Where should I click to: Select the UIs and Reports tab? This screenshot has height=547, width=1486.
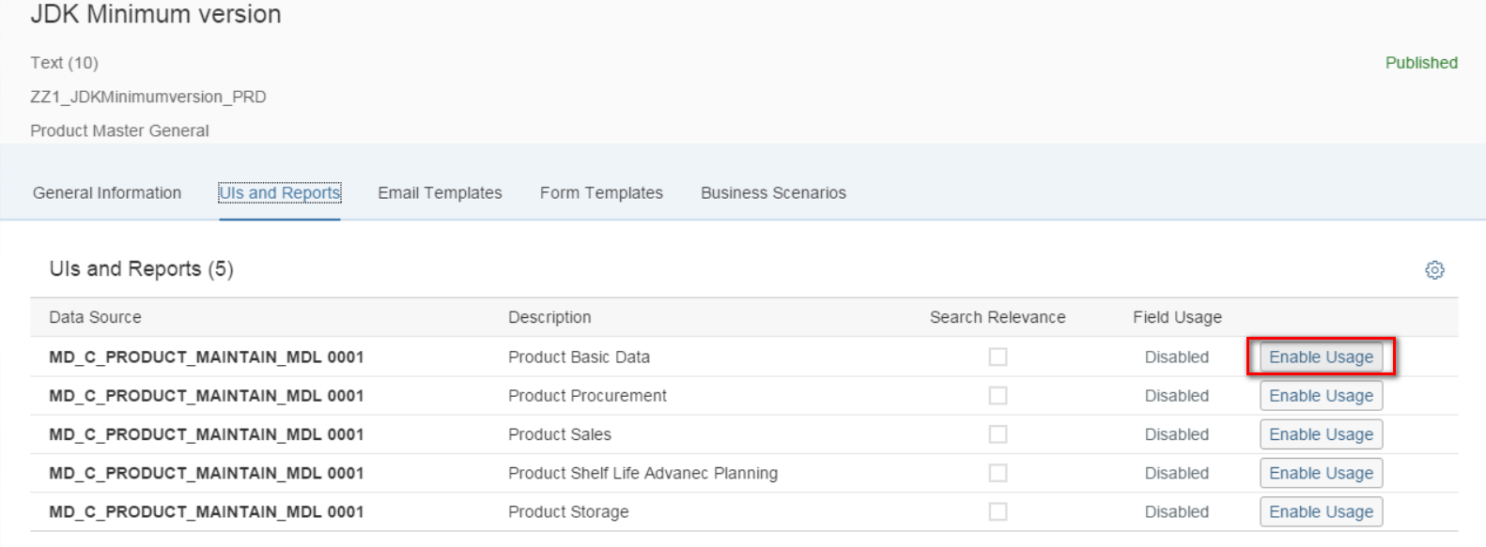coord(280,192)
